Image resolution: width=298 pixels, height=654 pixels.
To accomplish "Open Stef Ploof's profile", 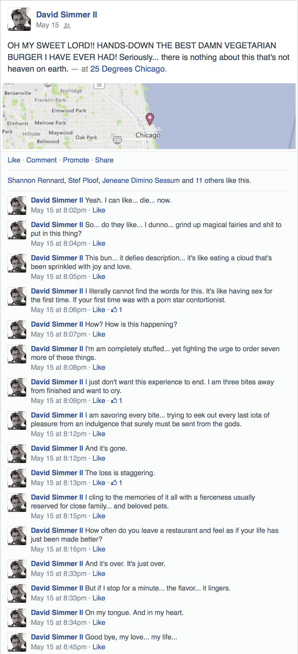I will point(83,181).
